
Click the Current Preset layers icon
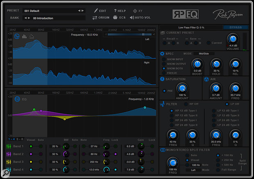[163, 33]
